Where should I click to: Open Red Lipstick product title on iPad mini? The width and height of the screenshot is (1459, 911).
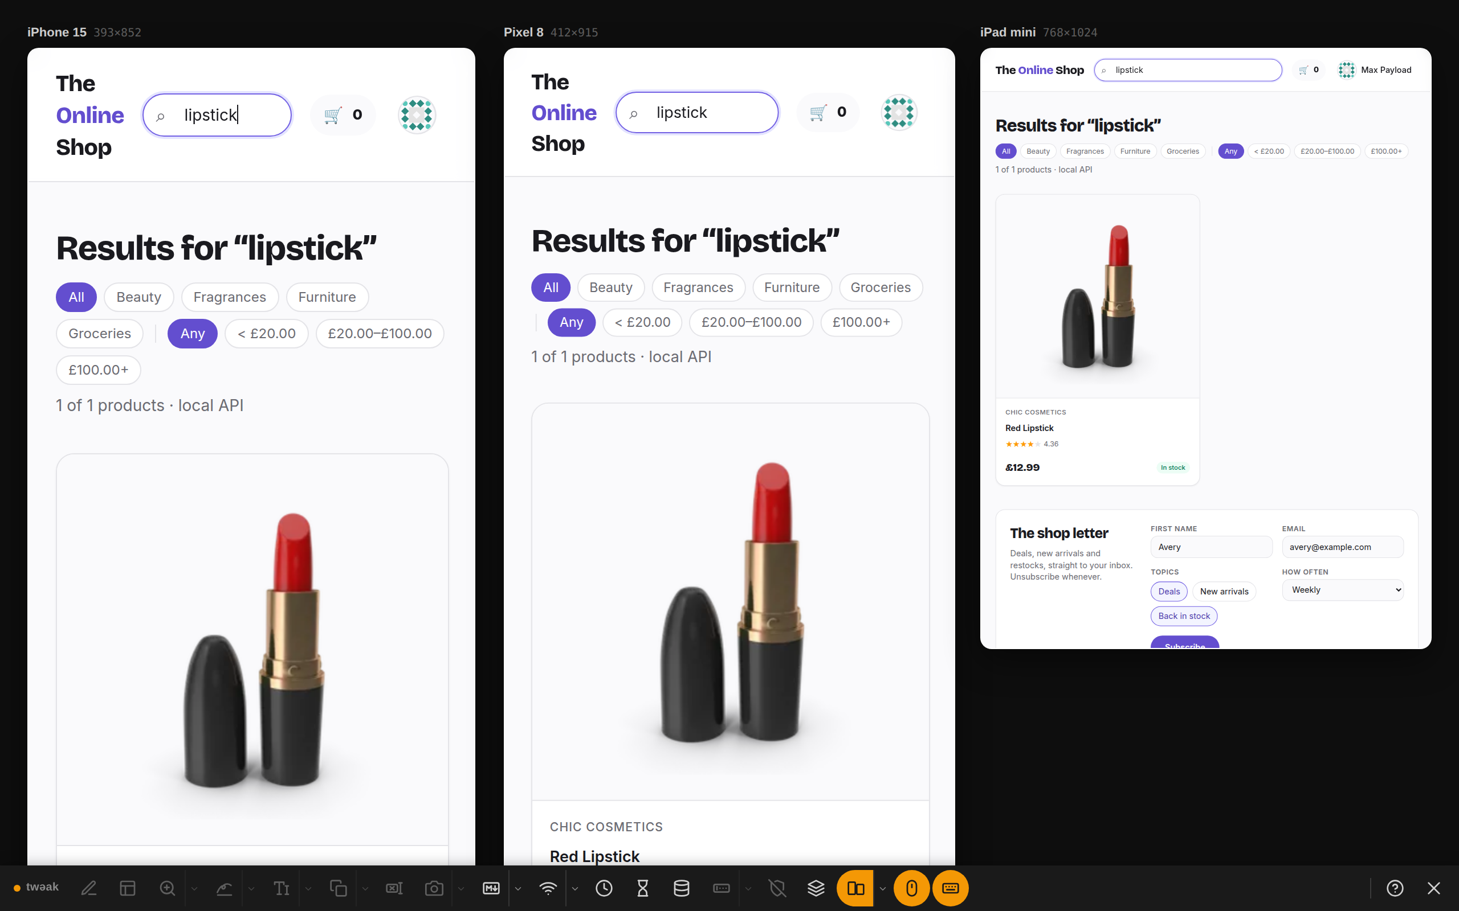(x=1029, y=428)
